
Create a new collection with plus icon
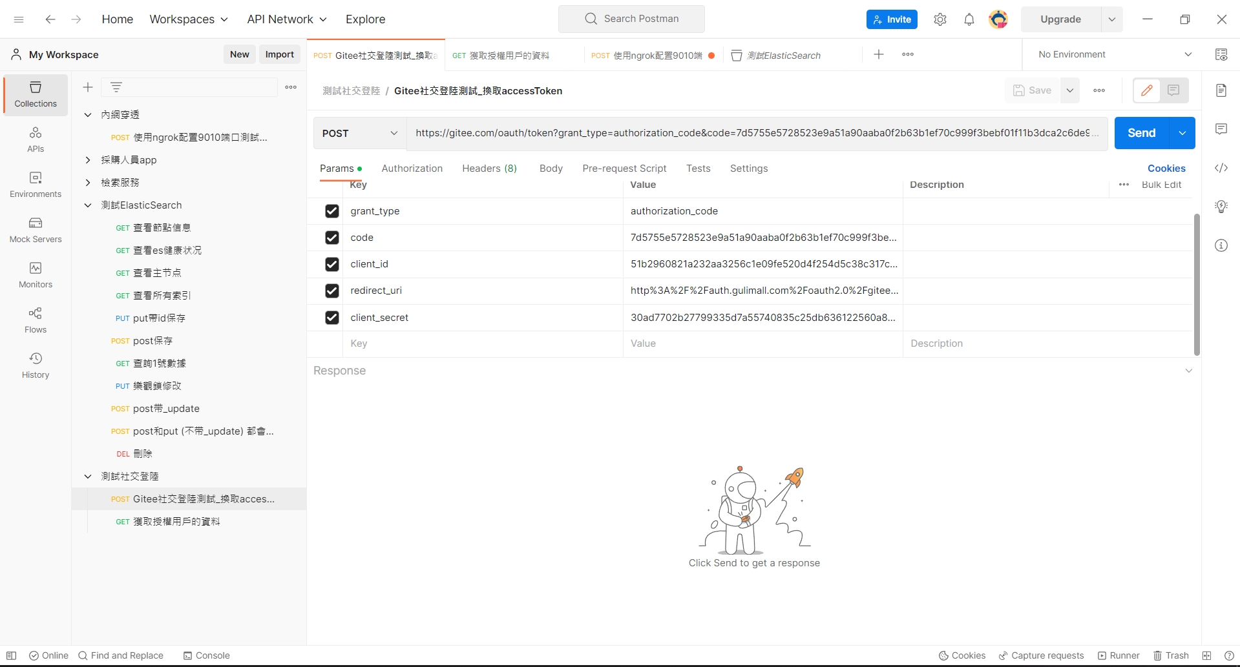(x=88, y=87)
